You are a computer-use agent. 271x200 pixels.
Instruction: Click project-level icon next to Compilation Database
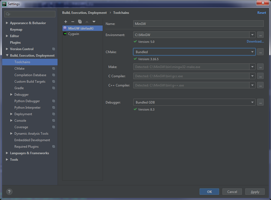[53, 75]
